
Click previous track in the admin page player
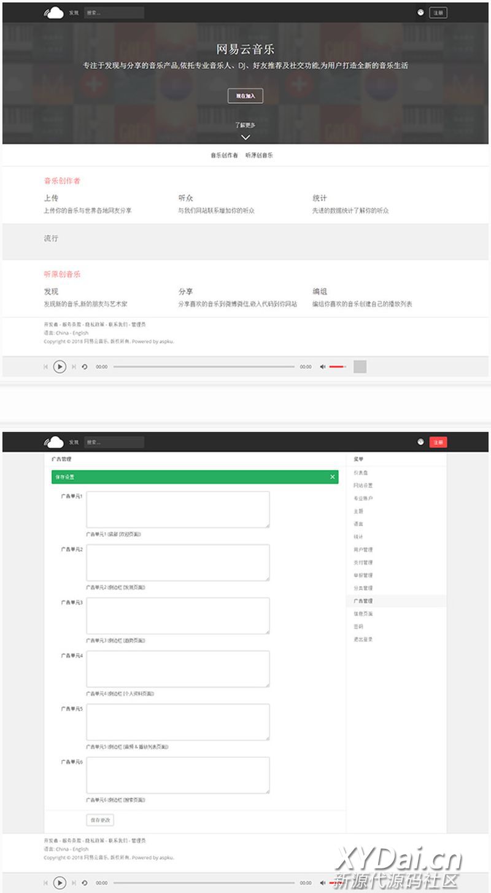(x=45, y=883)
